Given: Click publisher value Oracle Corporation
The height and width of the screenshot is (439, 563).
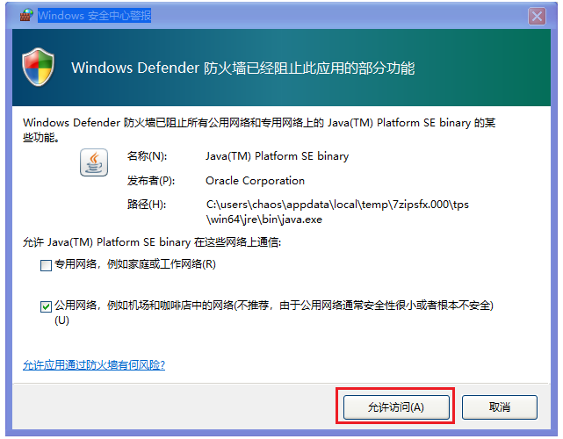Looking at the screenshot, I should [x=255, y=181].
